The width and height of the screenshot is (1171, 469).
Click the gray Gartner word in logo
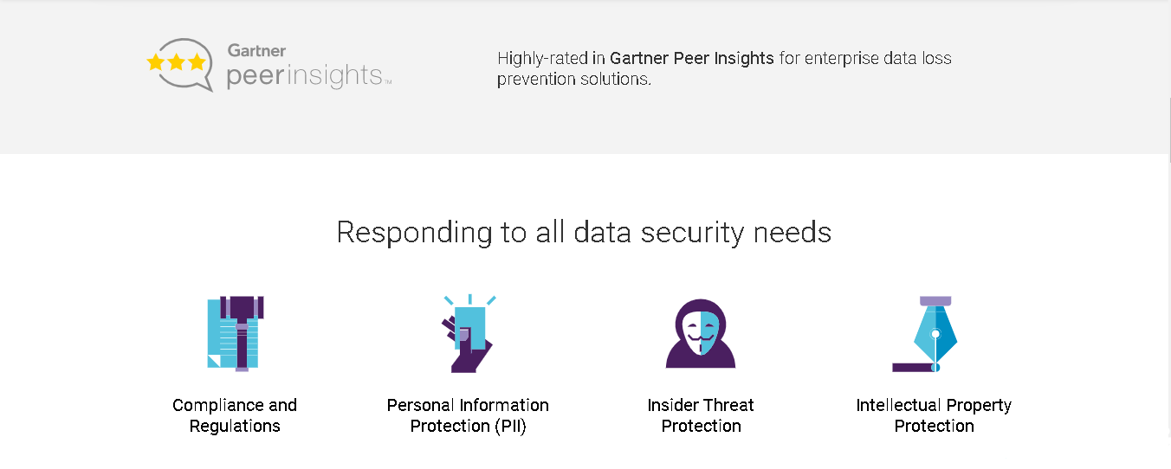pyautogui.click(x=256, y=51)
